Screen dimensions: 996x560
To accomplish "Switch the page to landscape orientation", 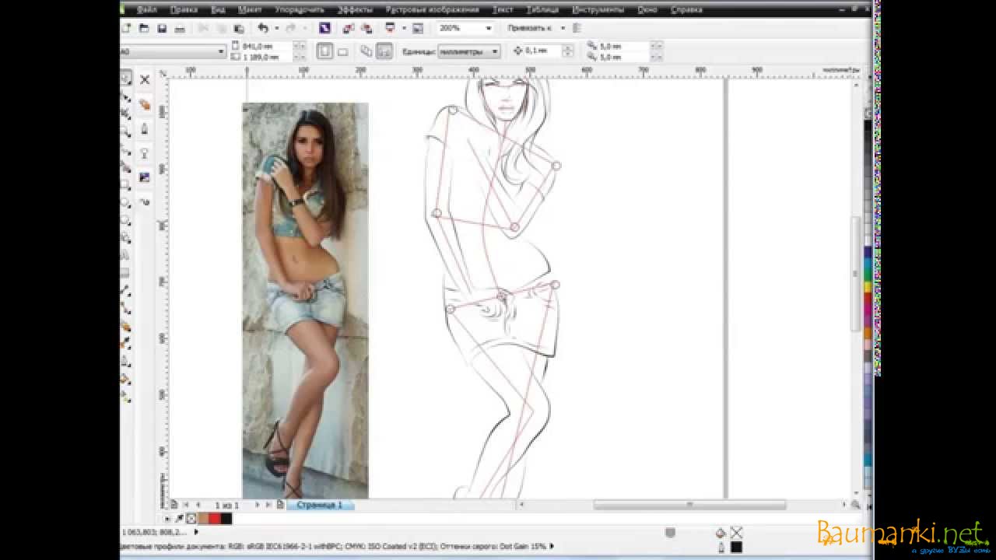I will (x=342, y=51).
